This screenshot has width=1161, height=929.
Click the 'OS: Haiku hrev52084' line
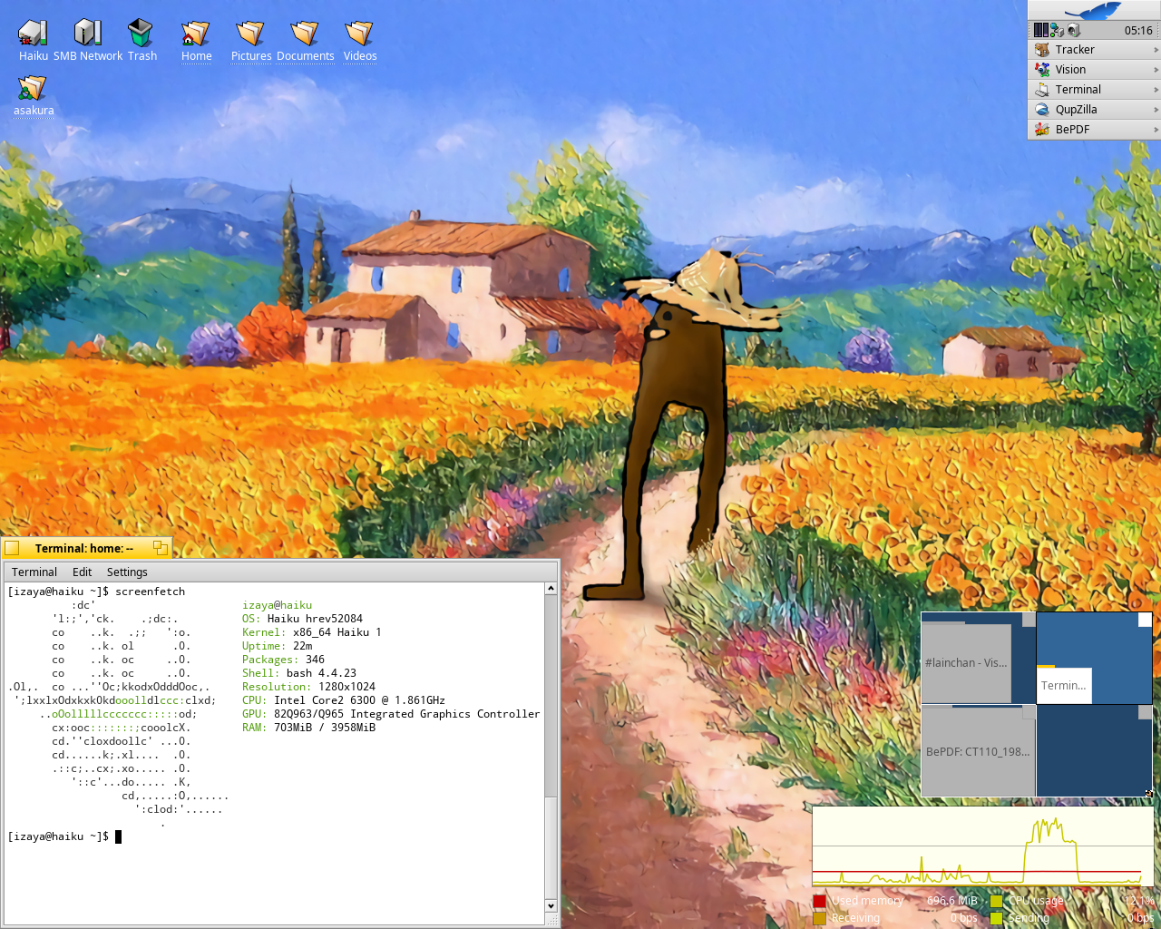302,619
